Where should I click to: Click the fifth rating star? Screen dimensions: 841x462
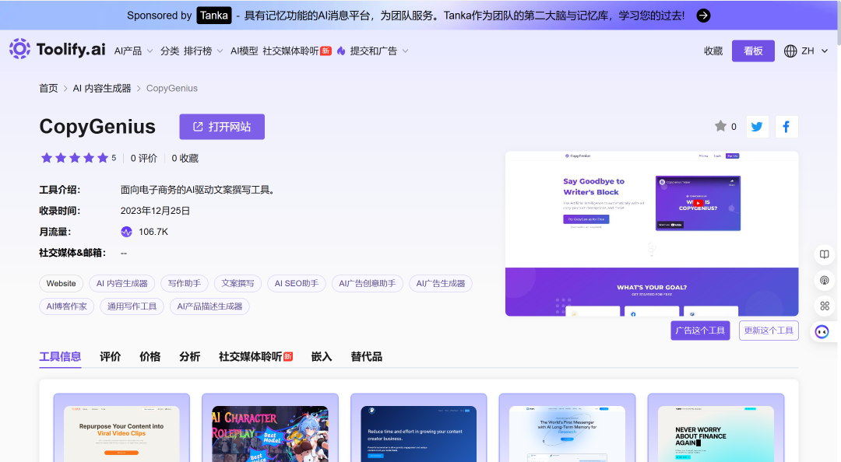[103, 158]
